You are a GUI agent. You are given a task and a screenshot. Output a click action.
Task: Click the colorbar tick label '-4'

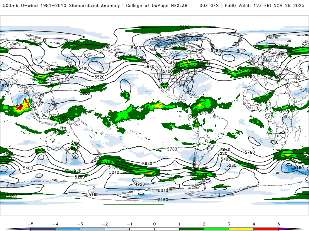coord(55,224)
